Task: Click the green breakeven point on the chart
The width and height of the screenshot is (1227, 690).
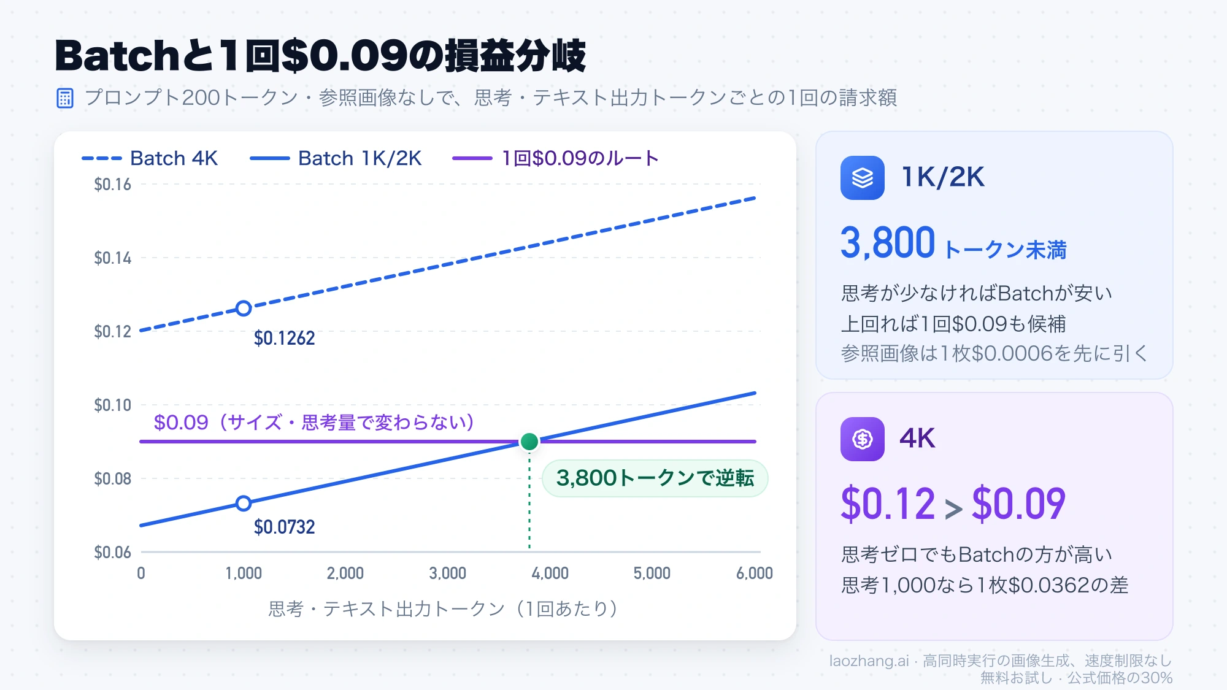Action: 529,441
